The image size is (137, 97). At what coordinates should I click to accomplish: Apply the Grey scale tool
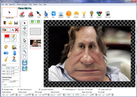108,14
